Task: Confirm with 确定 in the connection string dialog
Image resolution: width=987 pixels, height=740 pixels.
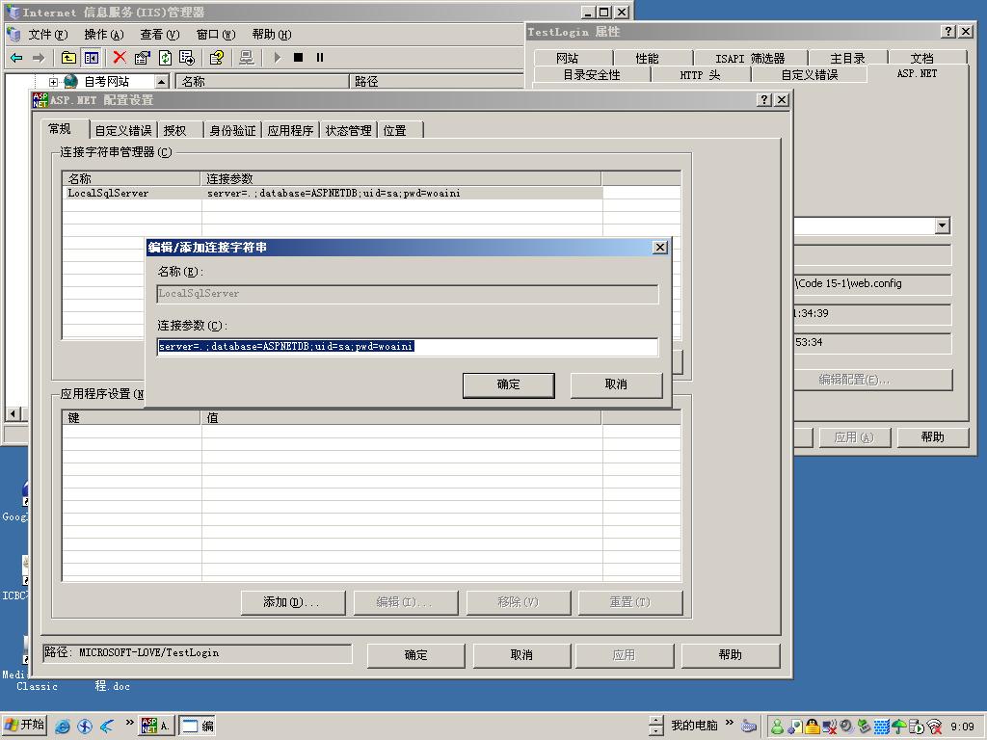Action: pos(508,384)
